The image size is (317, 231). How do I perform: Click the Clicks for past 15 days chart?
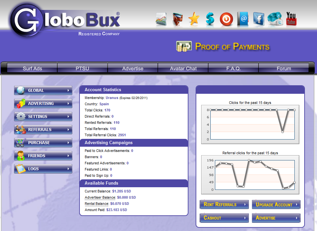coord(250,124)
